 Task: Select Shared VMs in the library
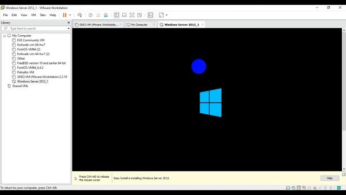pyautogui.click(x=20, y=86)
